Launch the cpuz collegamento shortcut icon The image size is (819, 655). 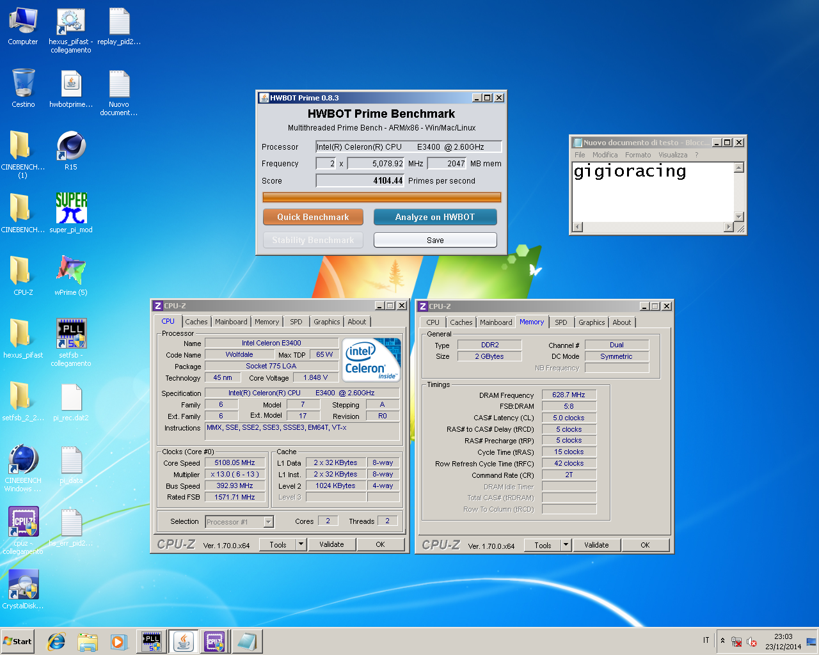point(23,531)
